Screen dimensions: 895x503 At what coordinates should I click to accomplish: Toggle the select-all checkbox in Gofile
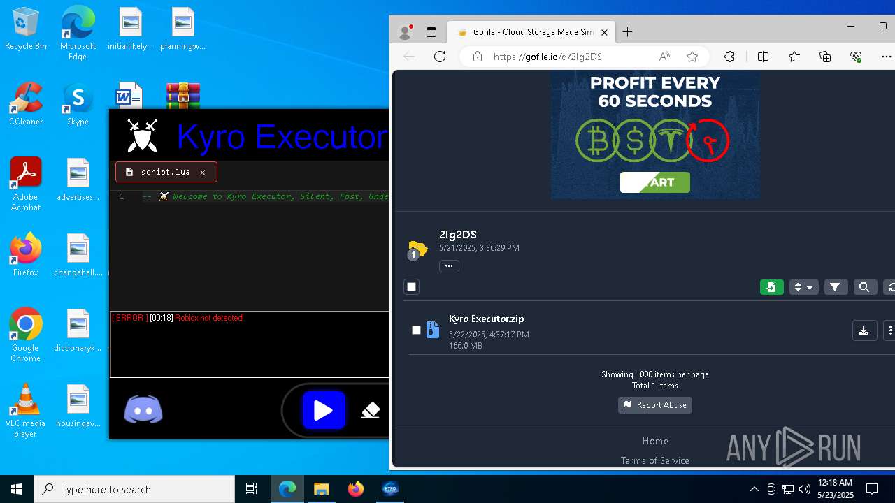point(411,287)
